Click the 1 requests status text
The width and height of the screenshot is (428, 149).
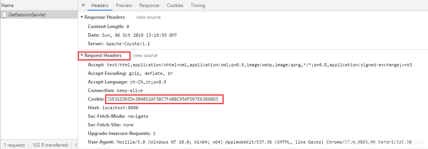tap(14, 145)
